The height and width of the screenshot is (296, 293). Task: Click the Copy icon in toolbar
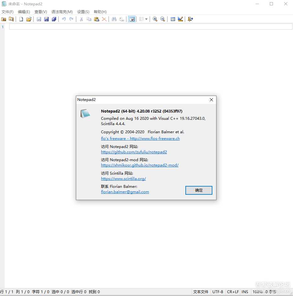[x=89, y=19]
